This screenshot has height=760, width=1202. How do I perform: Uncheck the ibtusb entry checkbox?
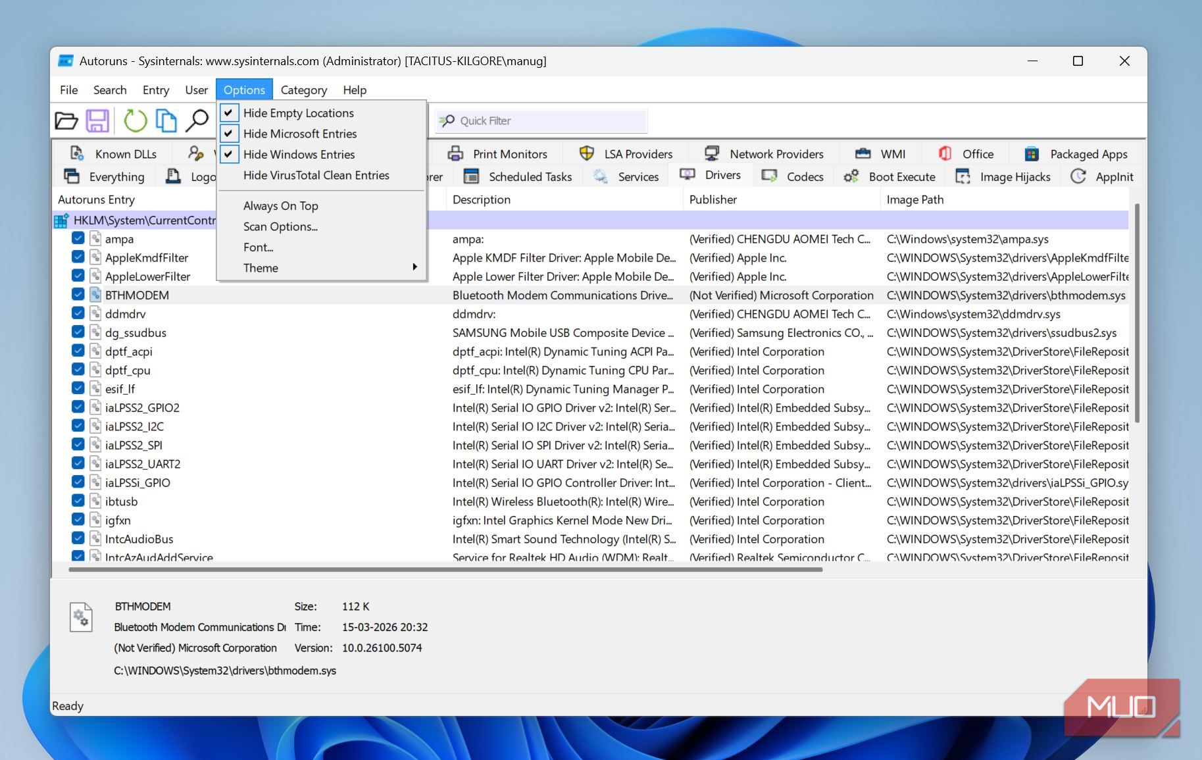[78, 501]
